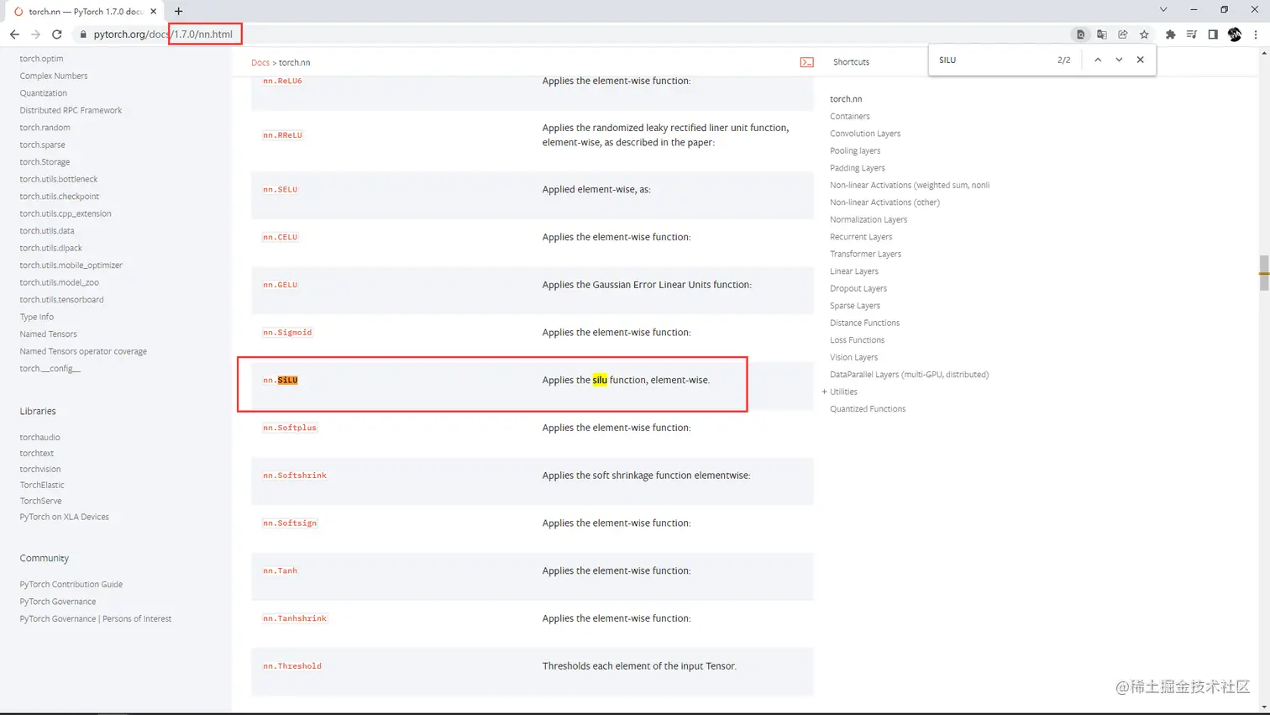Go to next find result
This screenshot has width=1270, height=715.
click(1119, 60)
